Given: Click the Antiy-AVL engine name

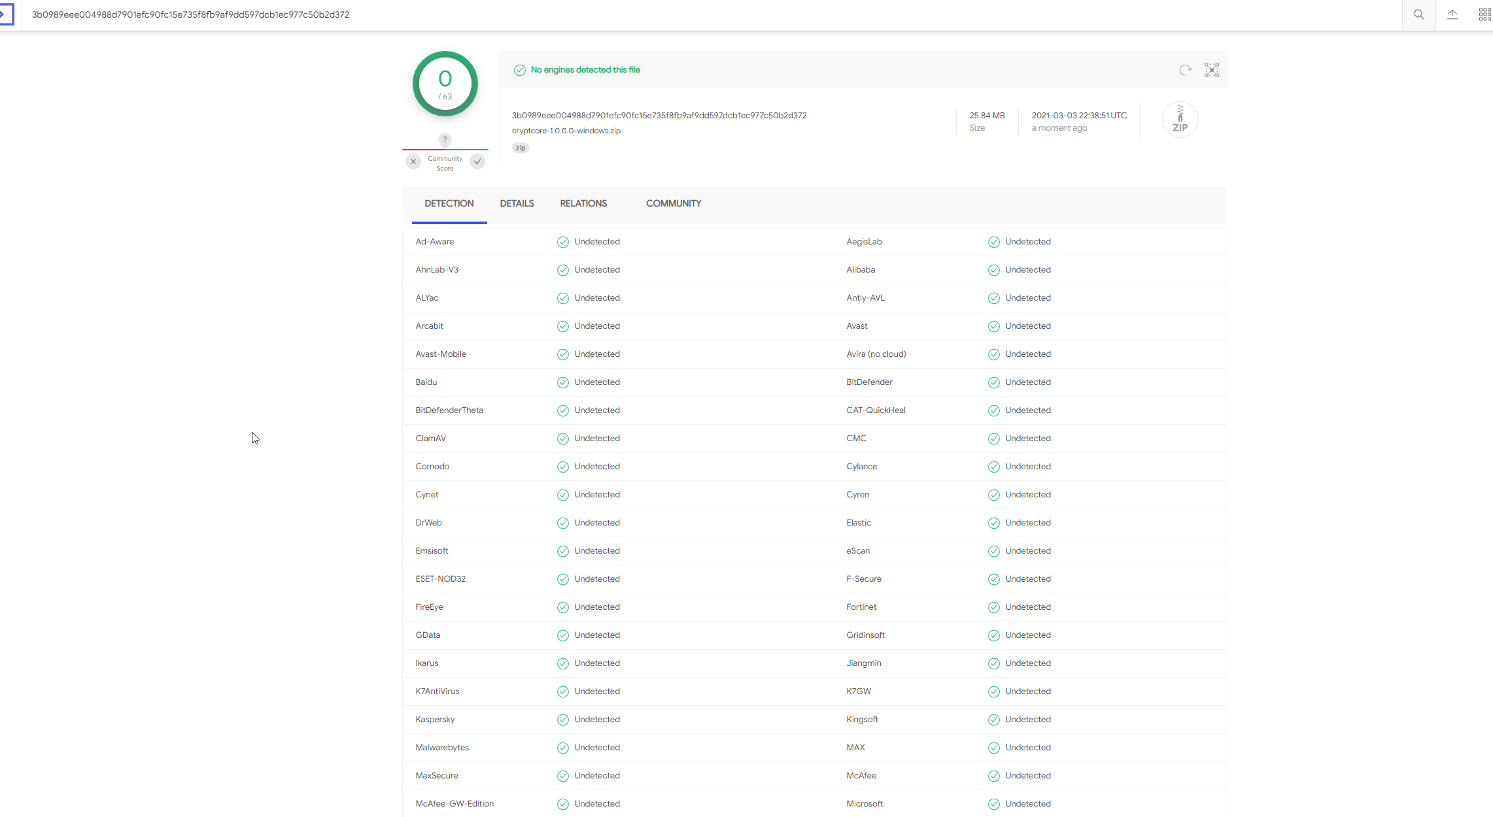Looking at the screenshot, I should 865,298.
